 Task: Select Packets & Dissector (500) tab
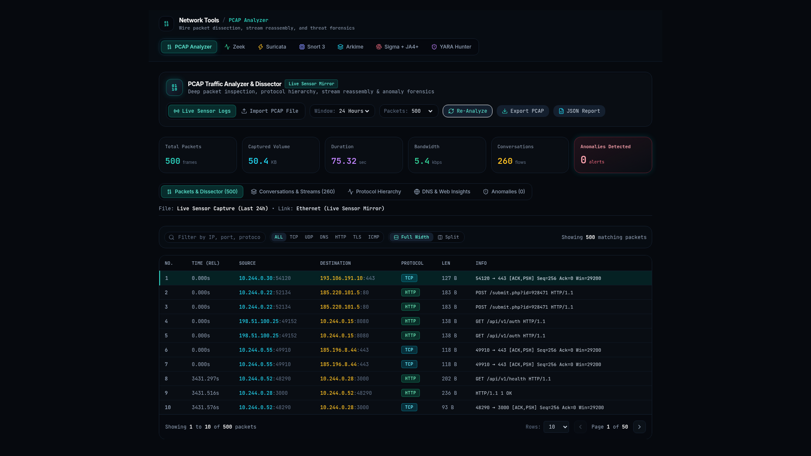click(202, 192)
